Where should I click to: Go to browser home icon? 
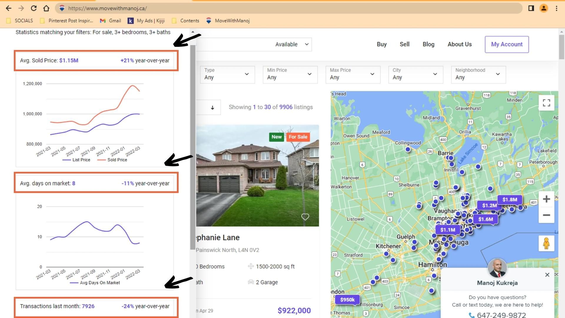click(x=46, y=8)
